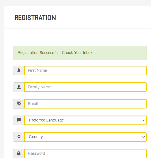Click the person icon beside First Name
151x158 pixels.
pos(19,70)
